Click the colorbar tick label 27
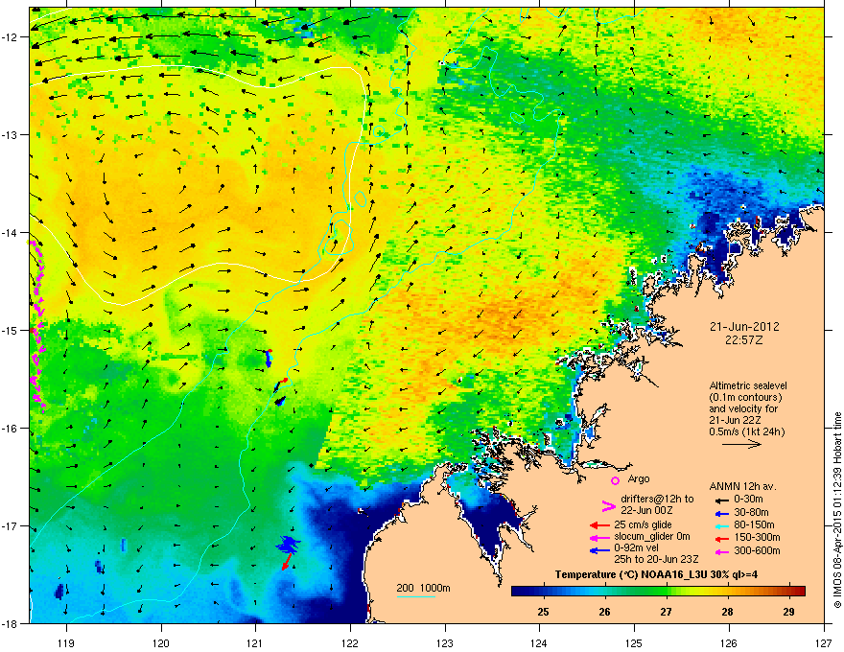Image resolution: width=844 pixels, height=652 pixels. click(667, 612)
